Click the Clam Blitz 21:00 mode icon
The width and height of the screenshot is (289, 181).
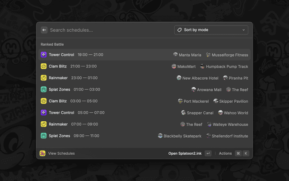pyautogui.click(x=43, y=67)
